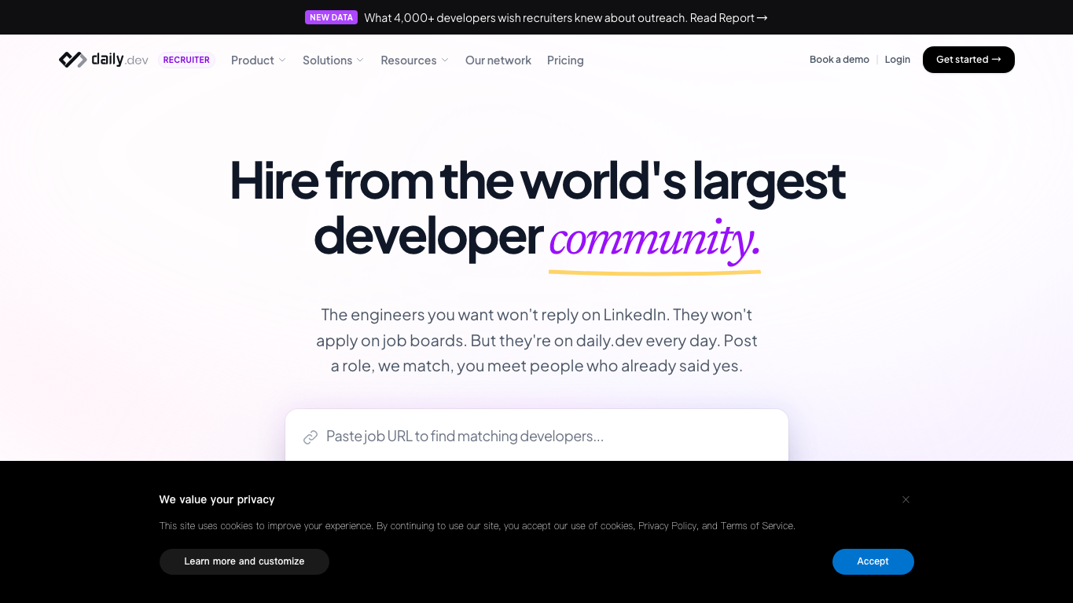Click the Book a demo link
The height and width of the screenshot is (603, 1073).
[x=840, y=60]
